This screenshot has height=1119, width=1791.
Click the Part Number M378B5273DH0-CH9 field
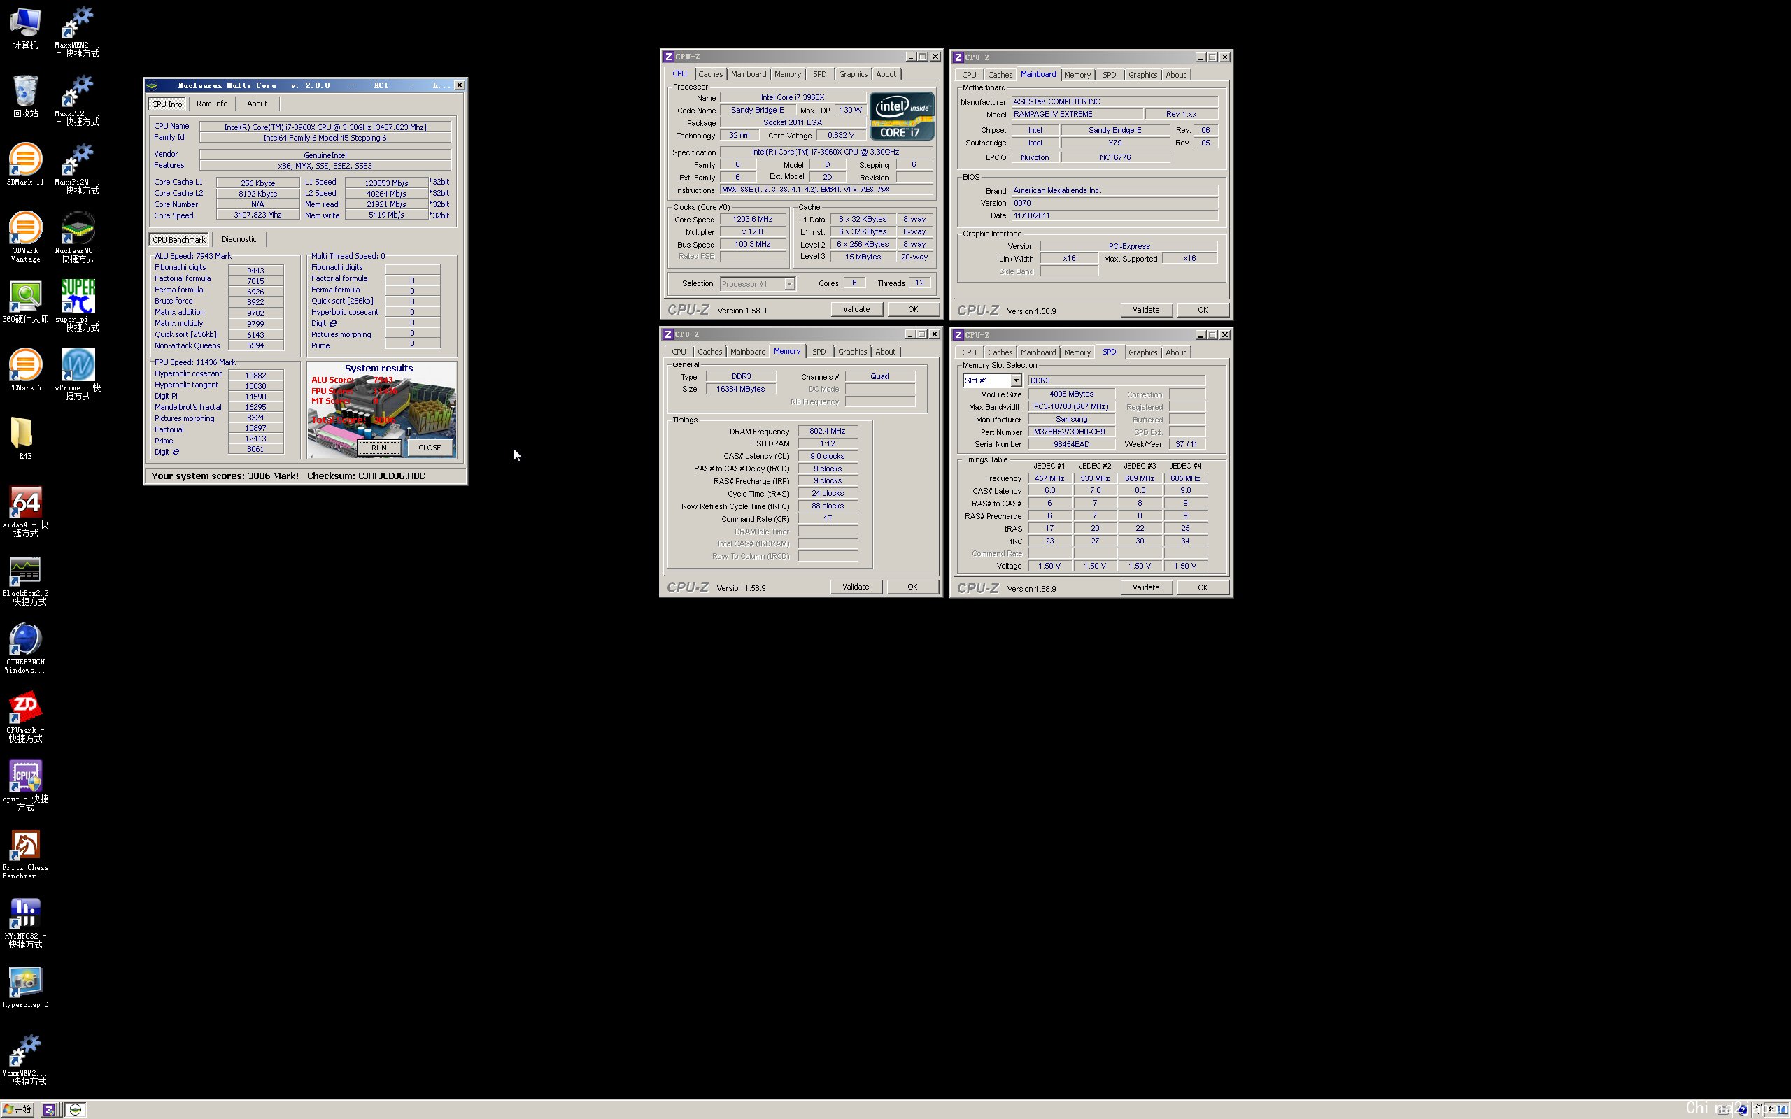coord(1071,432)
